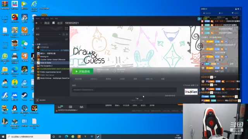Open the 社区中心 link for Draw & Guess
Image resolution: width=248 pixels, height=139 pixels.
coord(94,79)
